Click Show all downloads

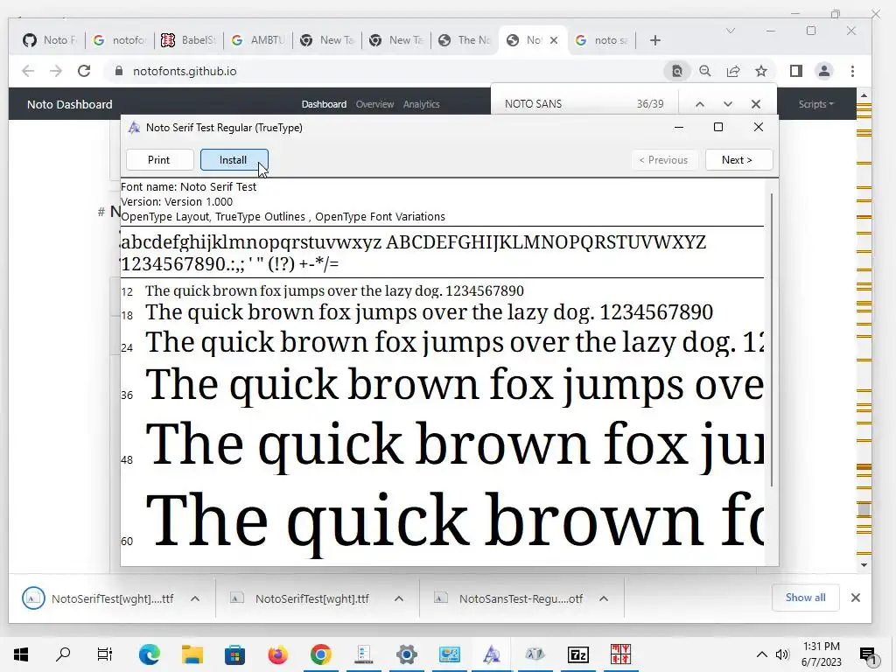click(x=805, y=598)
